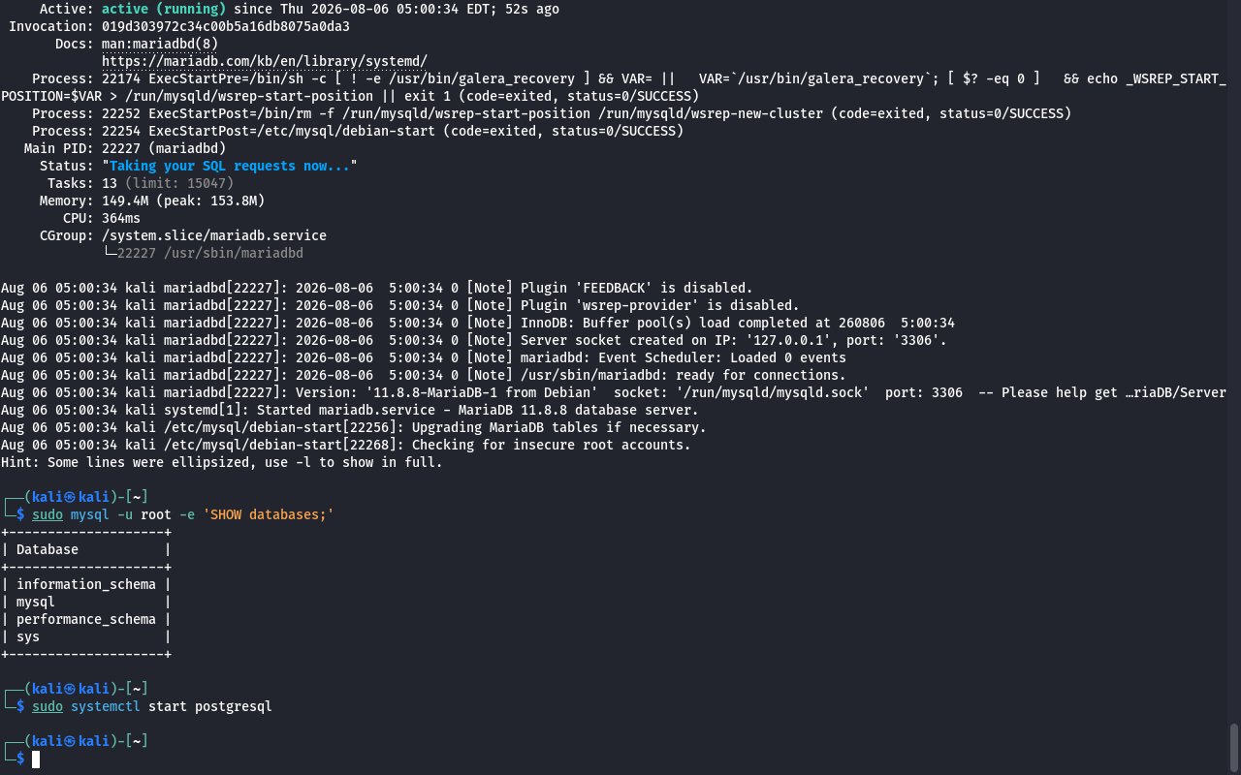Click the man:mariadbd(8) docs reference
Image resolution: width=1241 pixels, height=775 pixels.
tap(160, 44)
